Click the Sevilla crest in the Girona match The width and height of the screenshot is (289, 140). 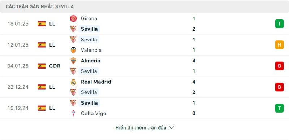[x=73, y=29]
